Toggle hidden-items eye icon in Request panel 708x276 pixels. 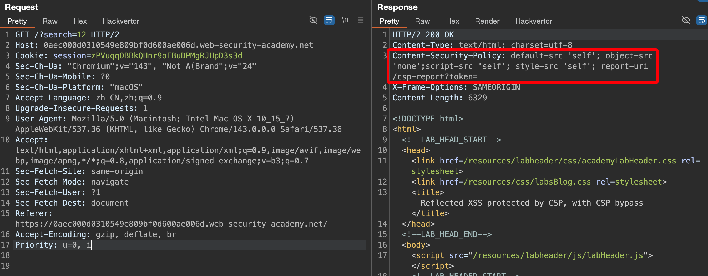coord(313,20)
